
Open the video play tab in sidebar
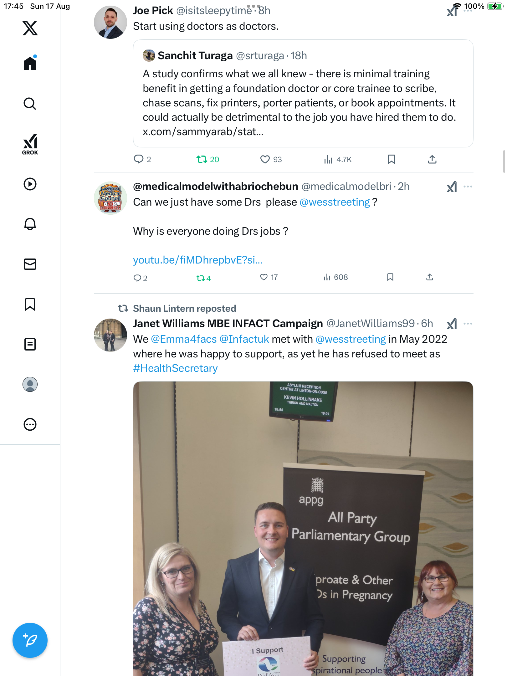point(30,184)
